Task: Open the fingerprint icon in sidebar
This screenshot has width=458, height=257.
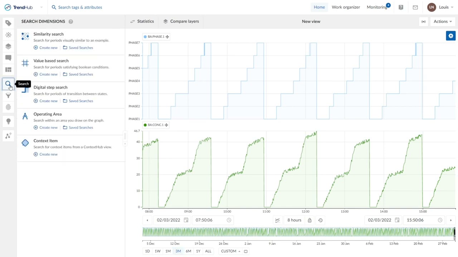Action: pyautogui.click(x=8, y=107)
